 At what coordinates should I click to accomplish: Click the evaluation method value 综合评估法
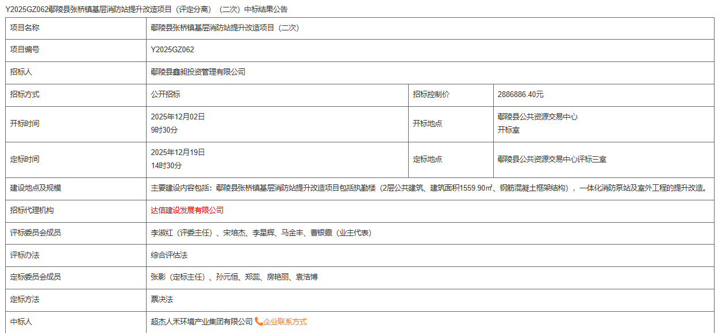tap(169, 254)
